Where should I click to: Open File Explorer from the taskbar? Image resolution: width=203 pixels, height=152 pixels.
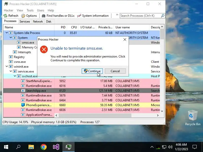point(31,147)
